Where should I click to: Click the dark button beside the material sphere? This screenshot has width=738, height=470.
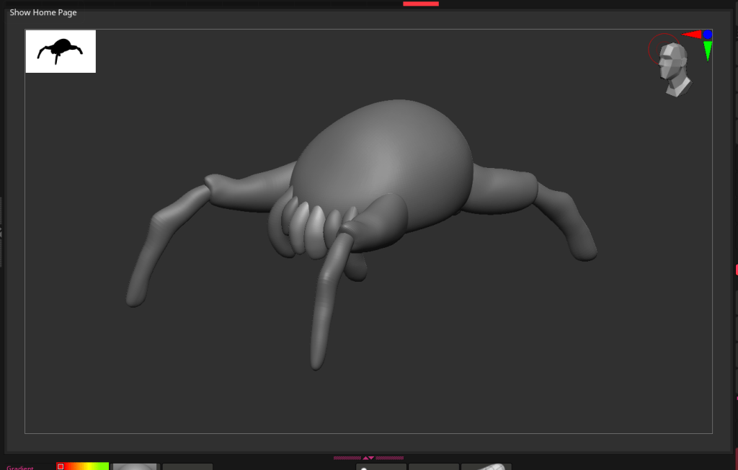[187, 466]
